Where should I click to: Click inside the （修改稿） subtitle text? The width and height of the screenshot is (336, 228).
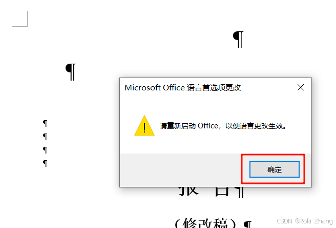pyautogui.click(x=205, y=223)
